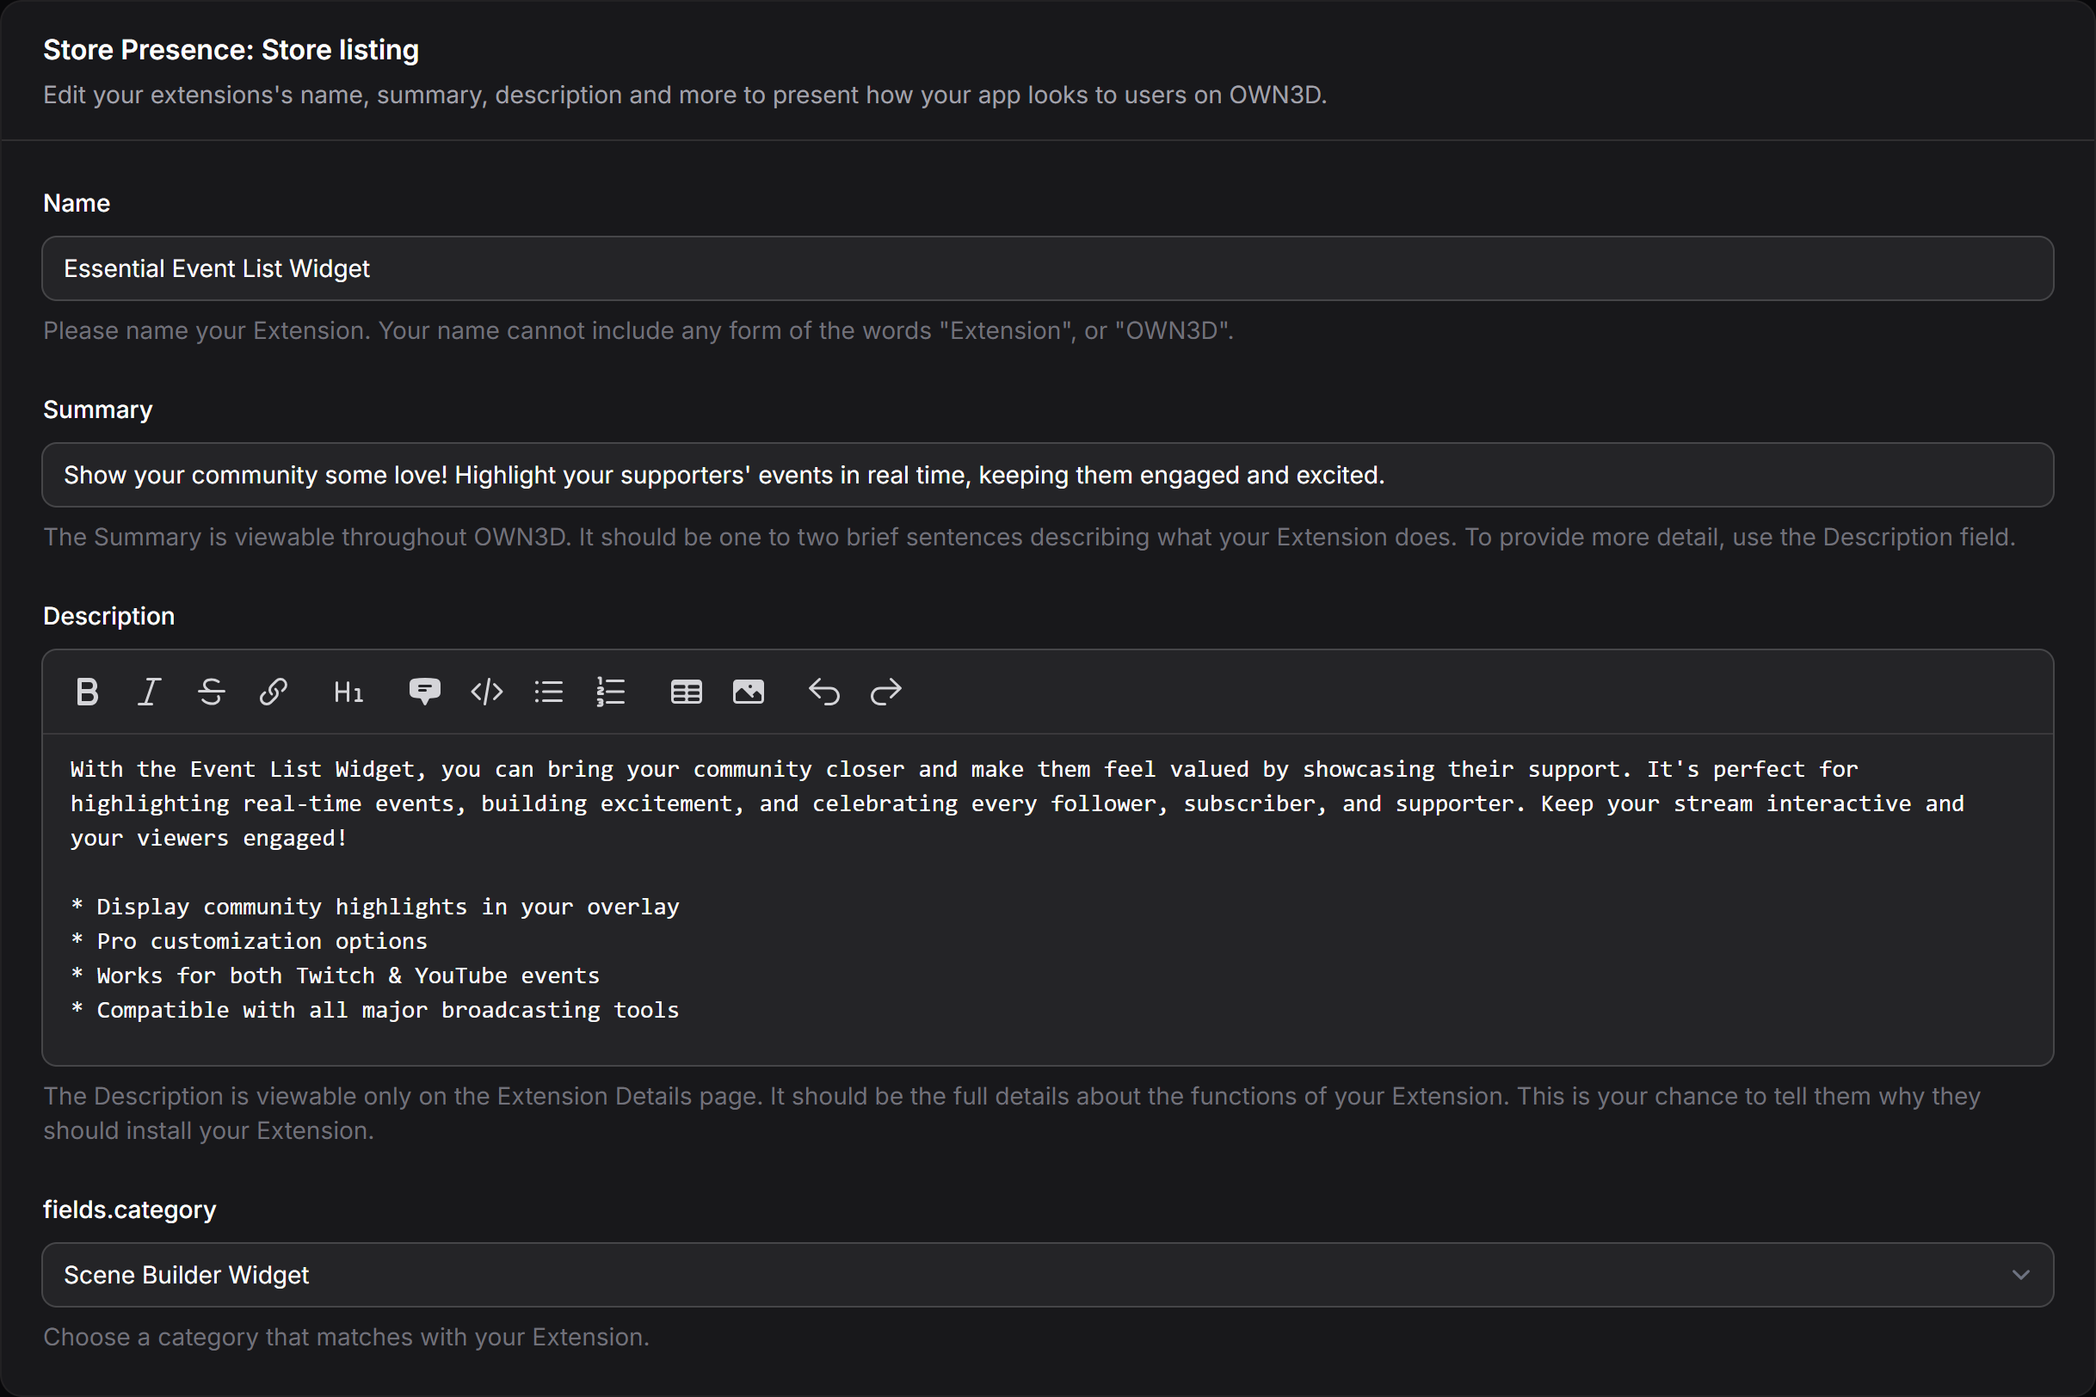Screen dimensions: 2096x1397
Task: Create a bulleted list
Action: [549, 692]
